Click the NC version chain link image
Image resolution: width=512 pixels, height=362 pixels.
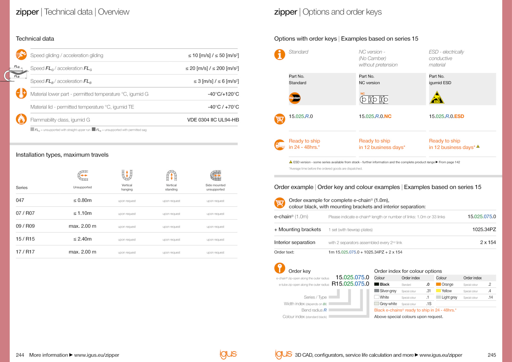click(x=374, y=100)
